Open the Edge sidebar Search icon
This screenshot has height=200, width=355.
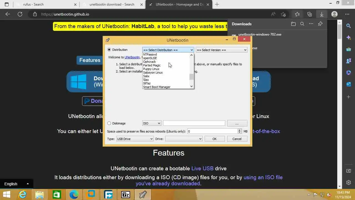(x=349, y=26)
